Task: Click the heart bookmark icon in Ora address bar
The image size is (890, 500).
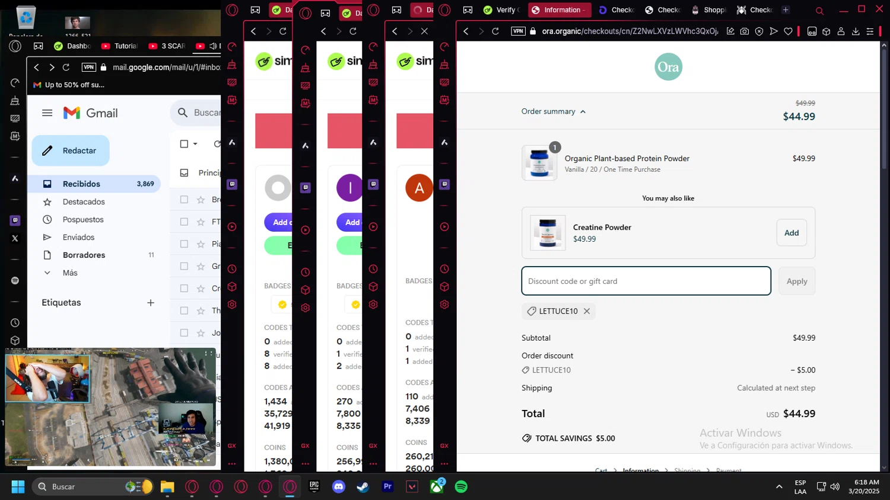Action: pyautogui.click(x=788, y=31)
